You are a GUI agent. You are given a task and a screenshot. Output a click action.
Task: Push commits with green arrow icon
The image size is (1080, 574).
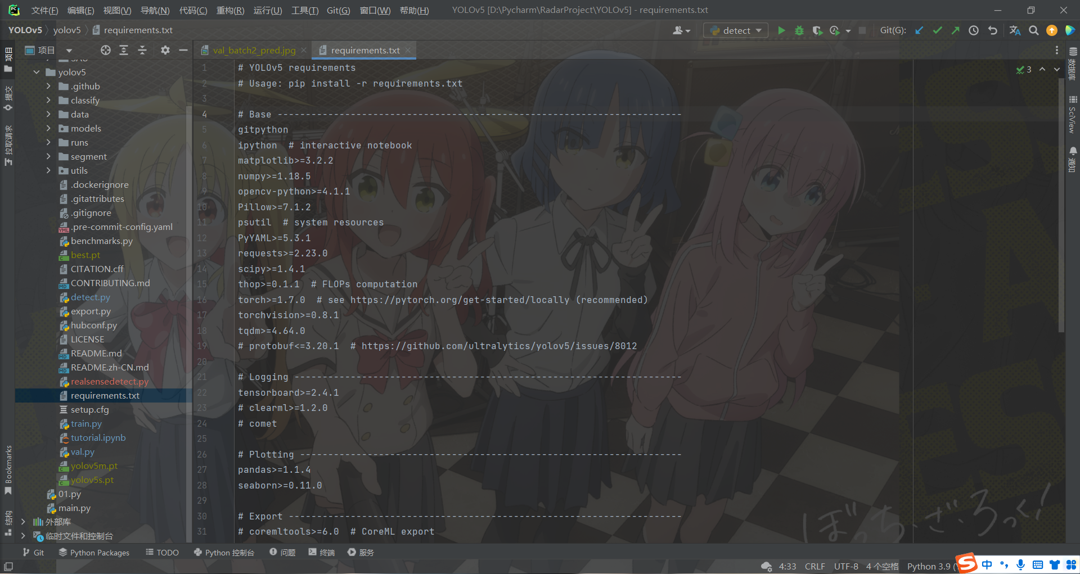pos(955,30)
